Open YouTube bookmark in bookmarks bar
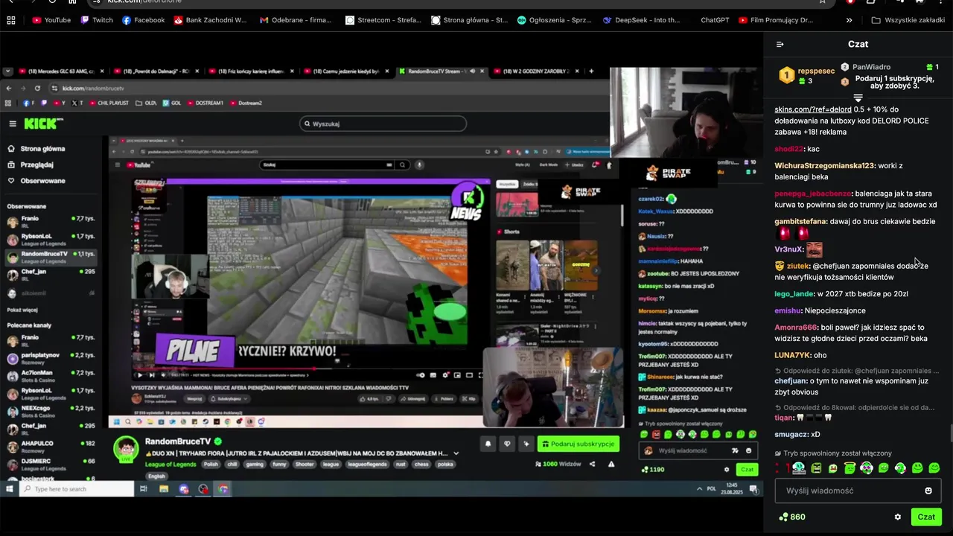 [x=51, y=20]
